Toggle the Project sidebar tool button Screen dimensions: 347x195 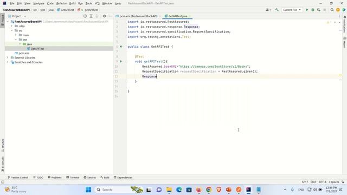(x=3, y=21)
